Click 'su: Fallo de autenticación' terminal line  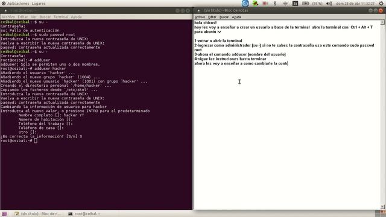click(x=30, y=31)
